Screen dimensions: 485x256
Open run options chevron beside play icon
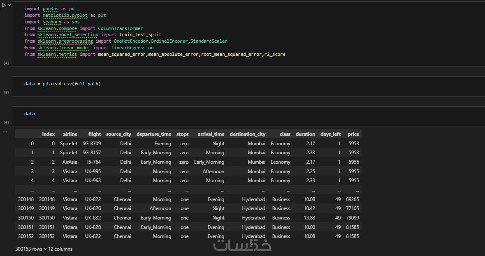[x=9, y=5]
